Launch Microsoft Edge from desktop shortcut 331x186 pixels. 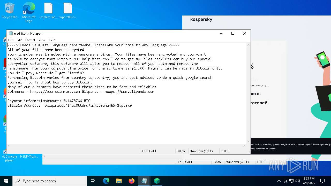point(29,12)
